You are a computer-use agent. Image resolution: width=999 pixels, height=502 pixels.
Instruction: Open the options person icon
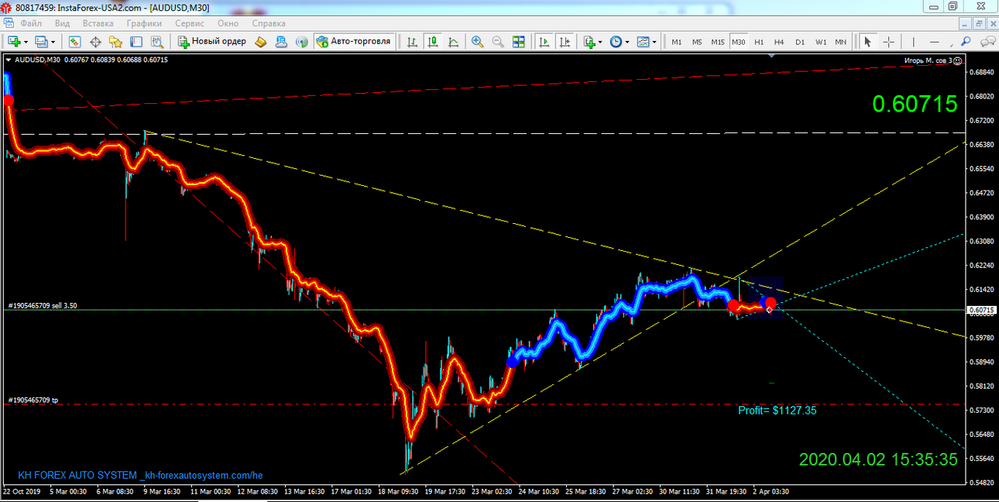point(282,41)
